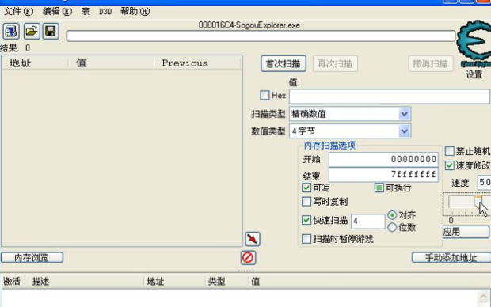The width and height of the screenshot is (491, 307).
Task: Click the progress bar under process name
Action: tap(261, 36)
